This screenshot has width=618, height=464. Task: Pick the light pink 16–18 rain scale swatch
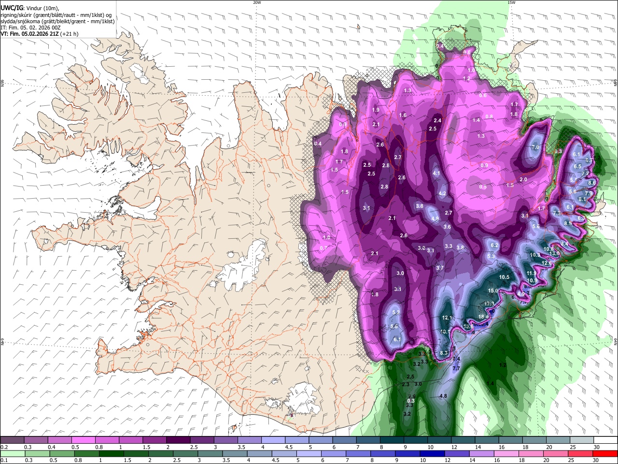pyautogui.click(x=506, y=453)
